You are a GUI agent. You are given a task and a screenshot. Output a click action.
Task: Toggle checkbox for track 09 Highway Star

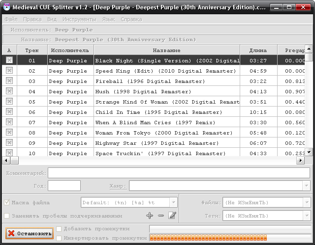[9, 142]
